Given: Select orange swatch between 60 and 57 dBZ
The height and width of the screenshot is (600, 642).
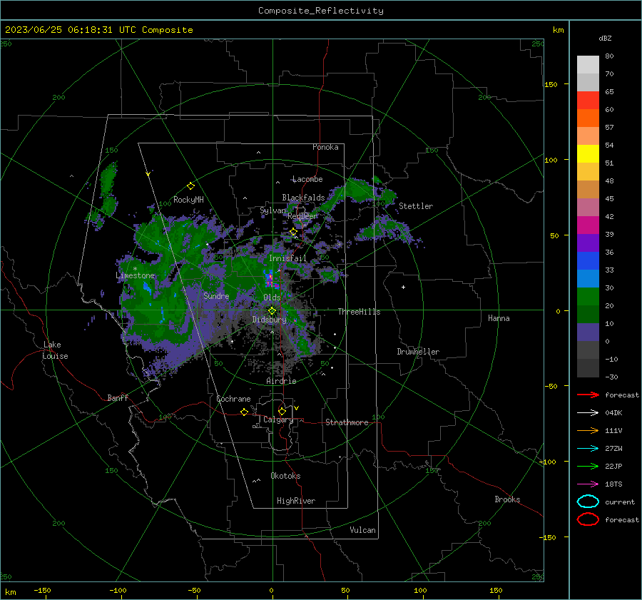Looking at the screenshot, I should point(588,118).
